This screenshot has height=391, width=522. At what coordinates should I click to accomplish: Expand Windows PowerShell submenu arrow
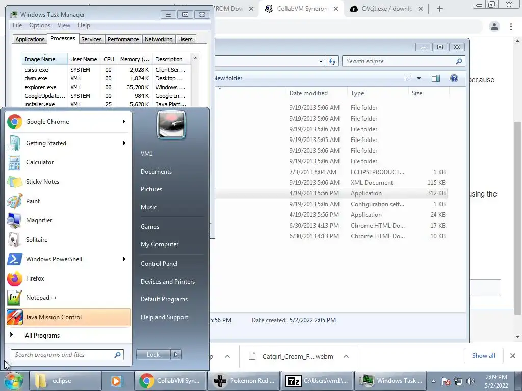pos(124,259)
